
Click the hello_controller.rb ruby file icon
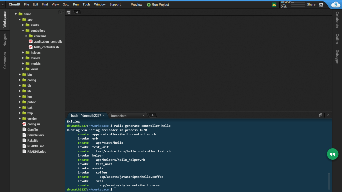tap(31, 47)
